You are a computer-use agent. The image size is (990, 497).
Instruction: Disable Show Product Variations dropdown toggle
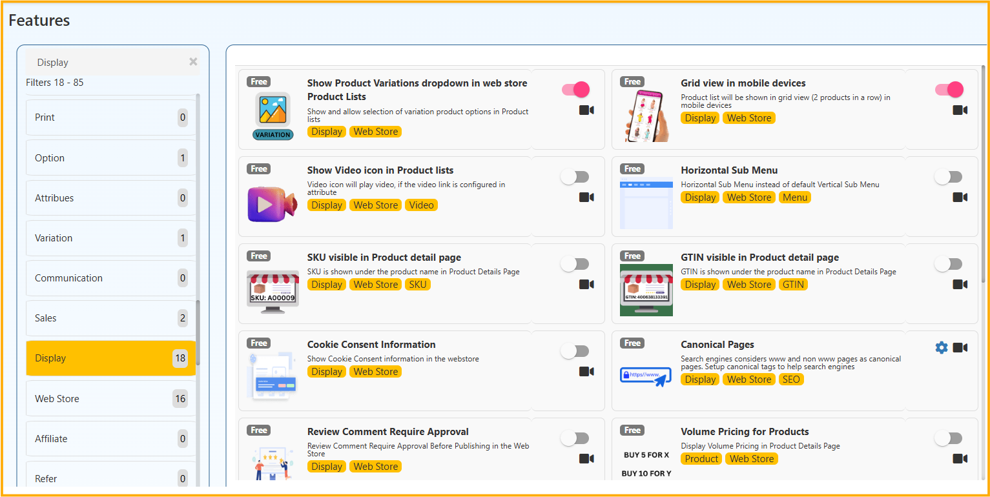click(x=575, y=90)
